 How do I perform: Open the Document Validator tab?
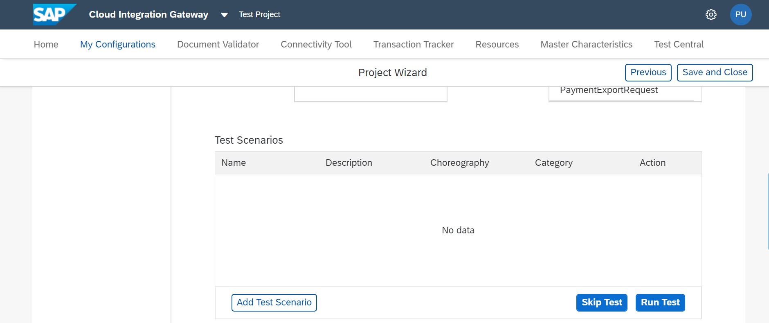coord(218,44)
